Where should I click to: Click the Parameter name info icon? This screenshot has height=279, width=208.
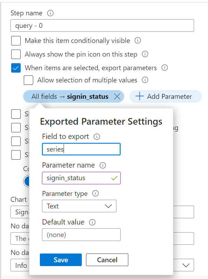point(103,165)
